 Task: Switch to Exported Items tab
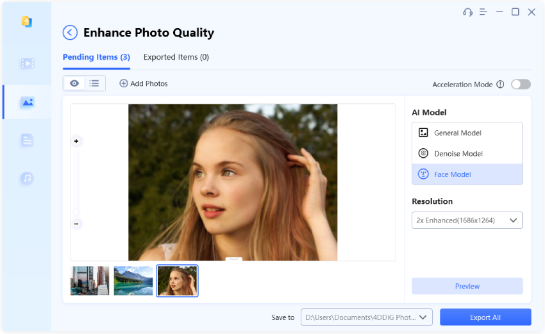(176, 57)
